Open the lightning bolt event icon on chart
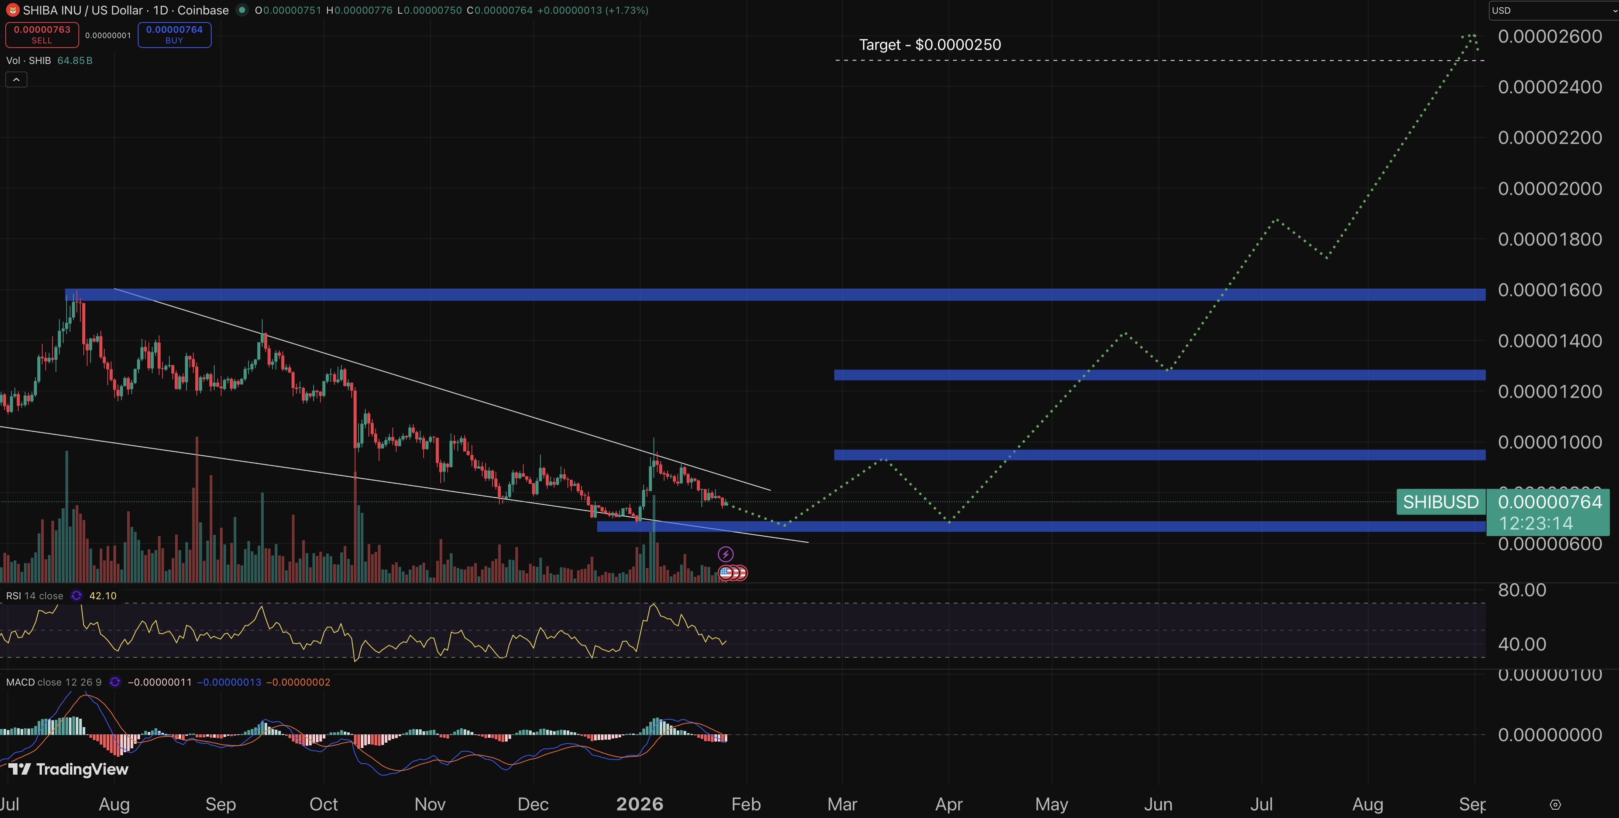 click(726, 554)
